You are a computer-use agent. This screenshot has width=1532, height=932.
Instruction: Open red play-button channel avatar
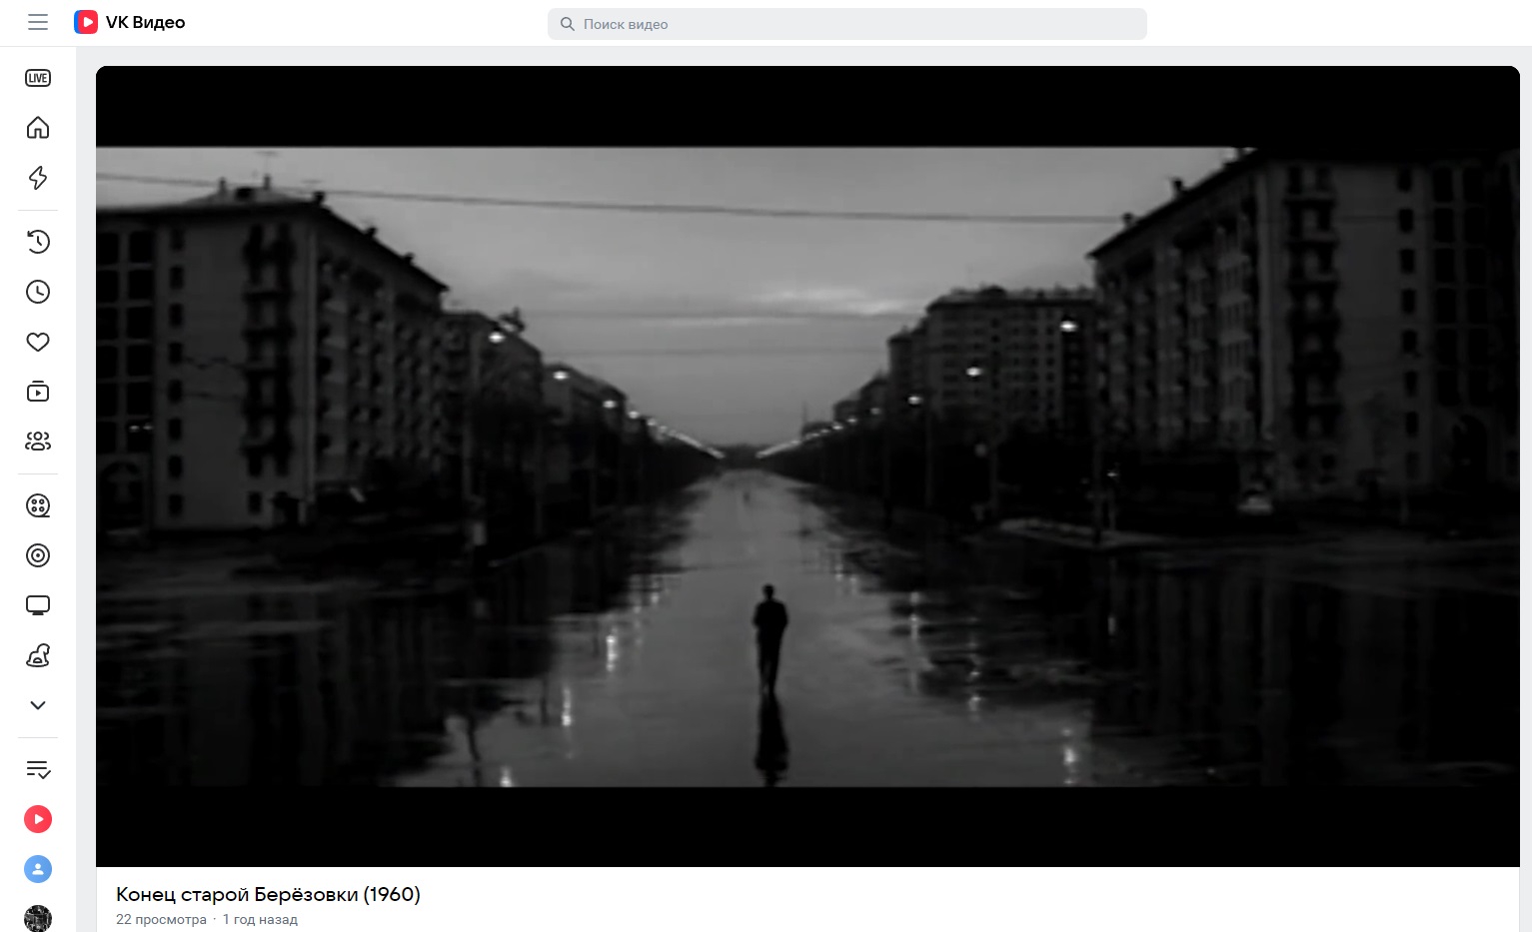pos(38,819)
